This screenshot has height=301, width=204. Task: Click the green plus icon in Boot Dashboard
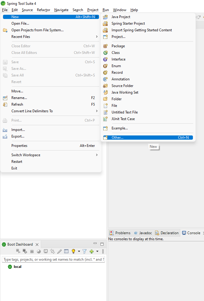tap(91, 251)
